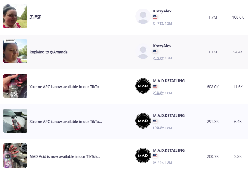Click KrazyAlex avatar in first row

[143, 16]
